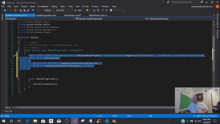Open the File menu
The image size is (220, 124).
pyautogui.click(x=3, y=7)
